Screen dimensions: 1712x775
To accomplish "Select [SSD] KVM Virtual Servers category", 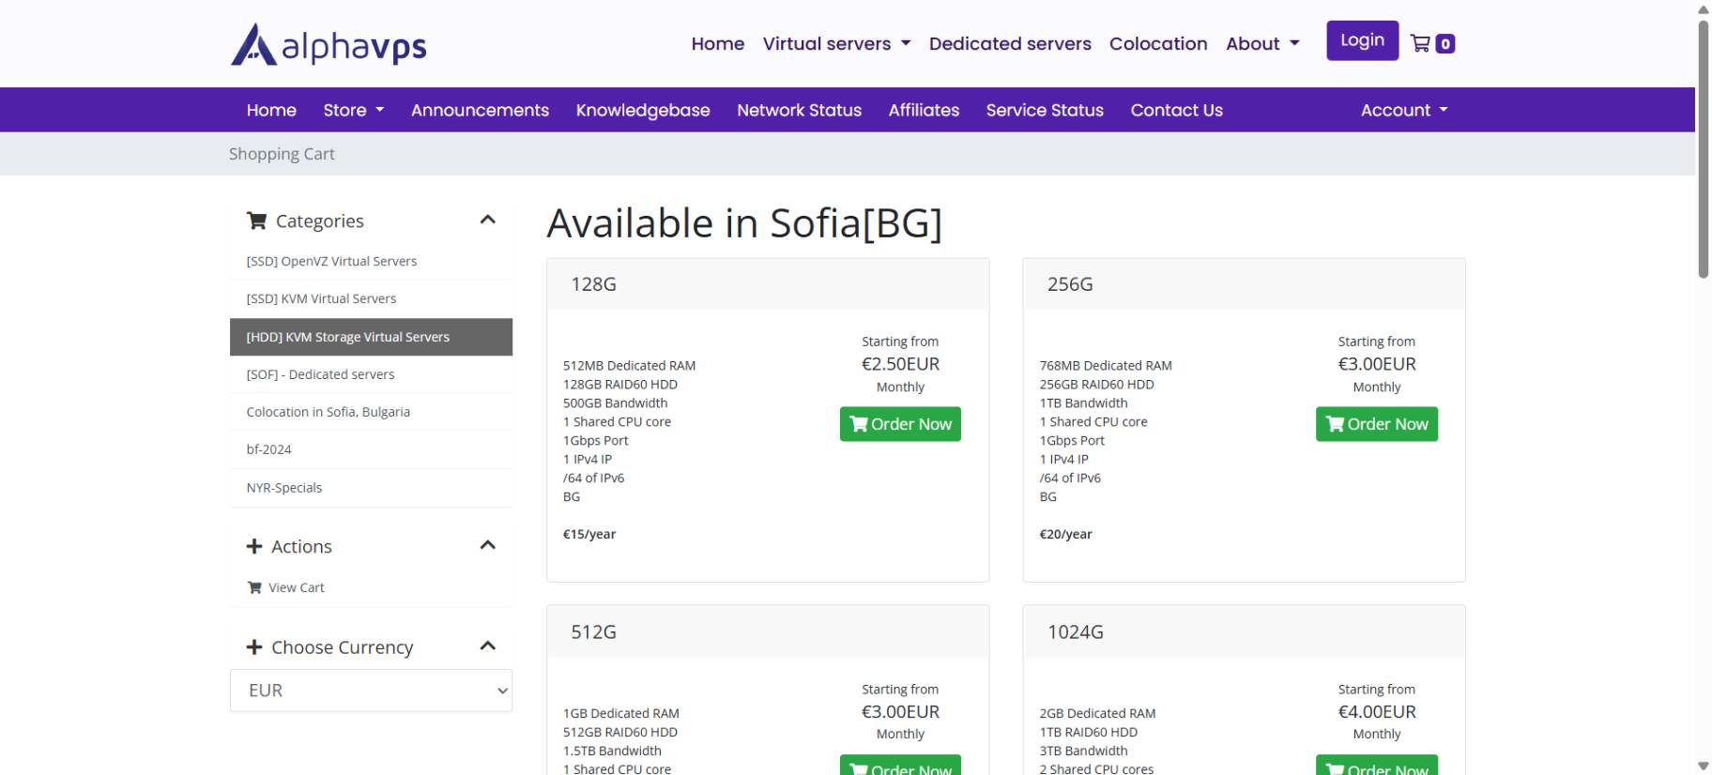I will [x=371, y=298].
